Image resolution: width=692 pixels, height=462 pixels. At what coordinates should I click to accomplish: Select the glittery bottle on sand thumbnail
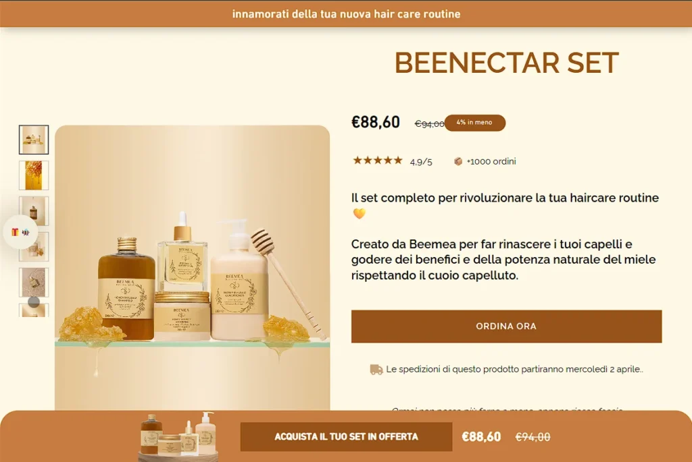(x=34, y=283)
